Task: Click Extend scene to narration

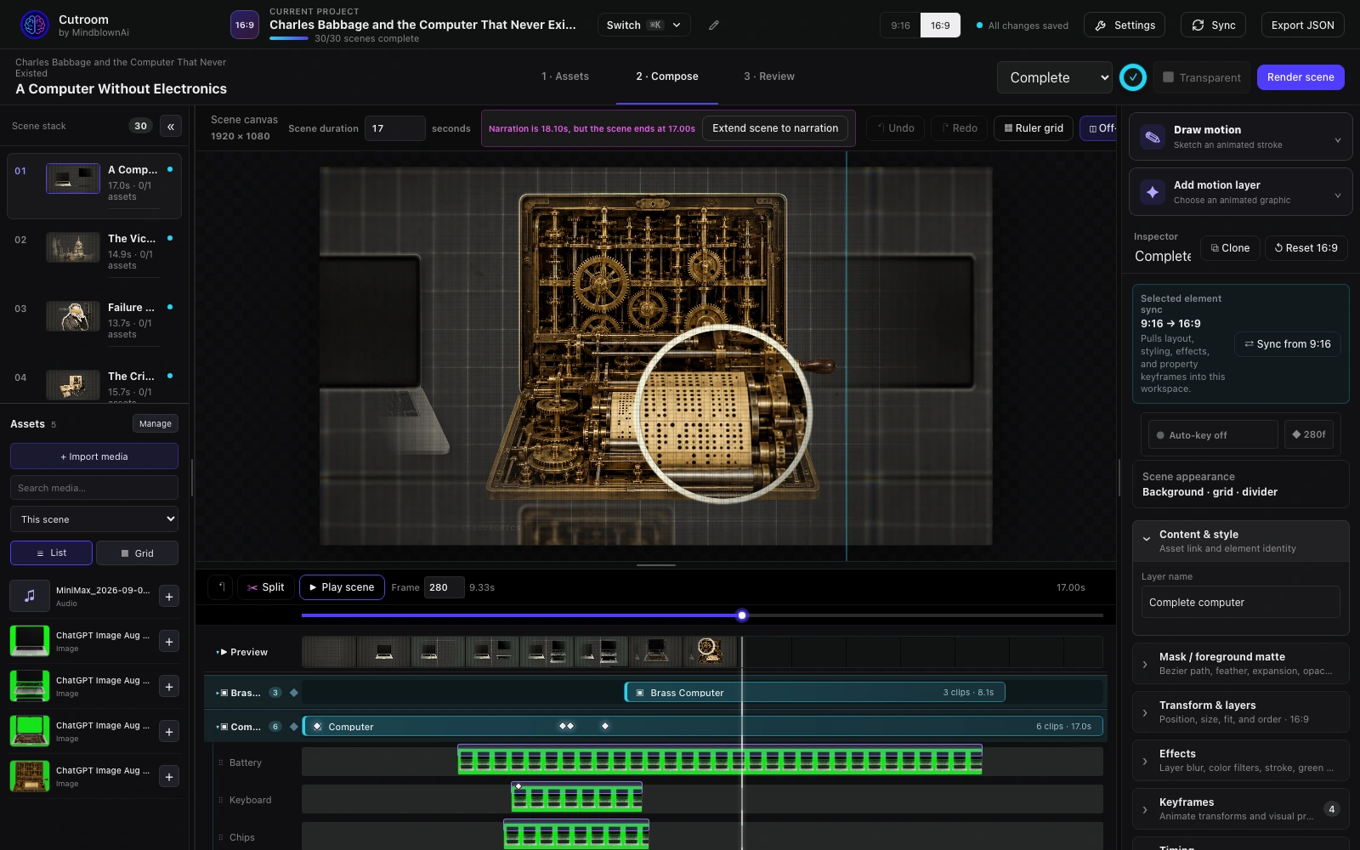Action: (x=775, y=128)
